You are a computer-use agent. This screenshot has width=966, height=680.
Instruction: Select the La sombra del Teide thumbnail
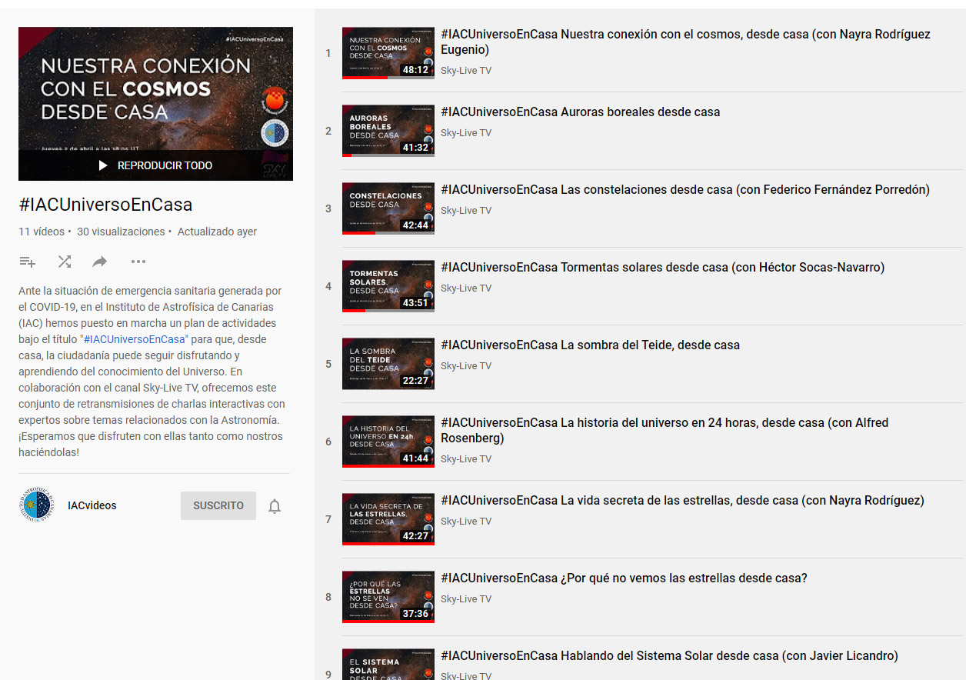388,363
